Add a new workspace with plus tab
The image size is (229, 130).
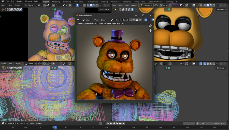click(176, 2)
